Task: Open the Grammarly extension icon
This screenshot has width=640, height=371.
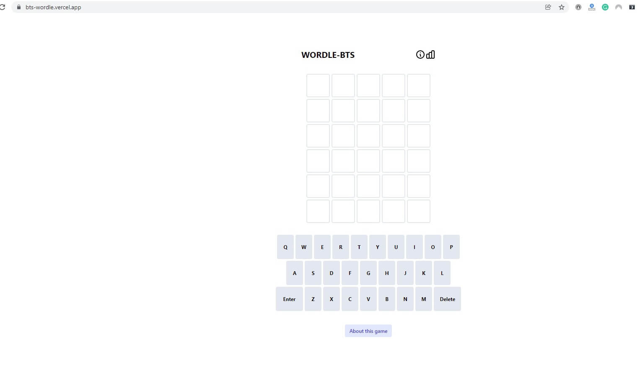Action: (605, 7)
